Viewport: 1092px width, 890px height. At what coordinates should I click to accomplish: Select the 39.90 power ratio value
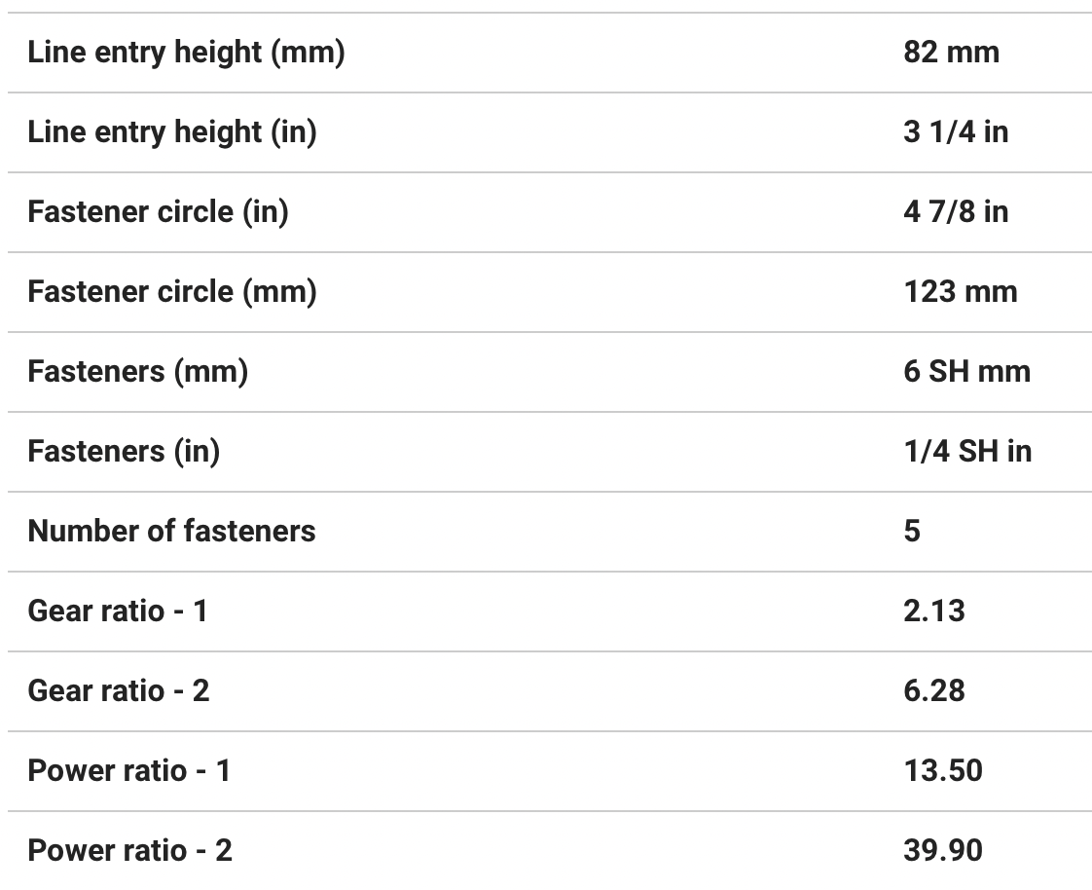tap(942, 851)
